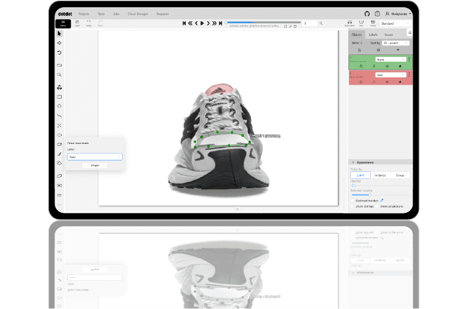Click the merge shapes icon
The width and height of the screenshot is (475, 309).
point(59,176)
